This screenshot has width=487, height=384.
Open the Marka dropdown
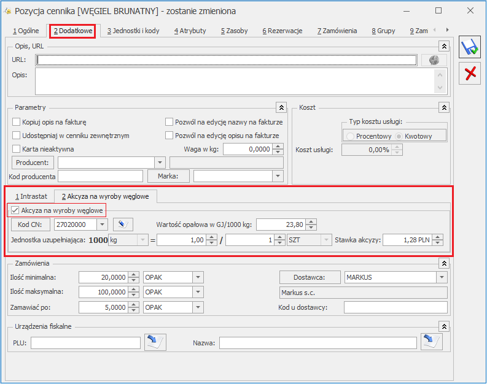coord(278,176)
